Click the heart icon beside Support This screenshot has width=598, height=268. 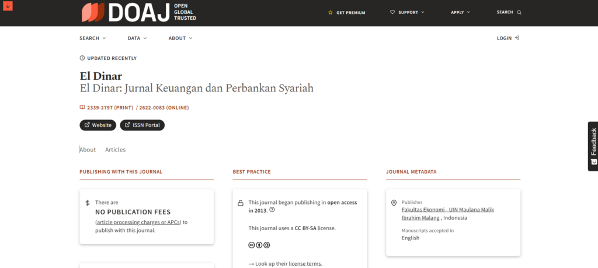[x=392, y=12]
